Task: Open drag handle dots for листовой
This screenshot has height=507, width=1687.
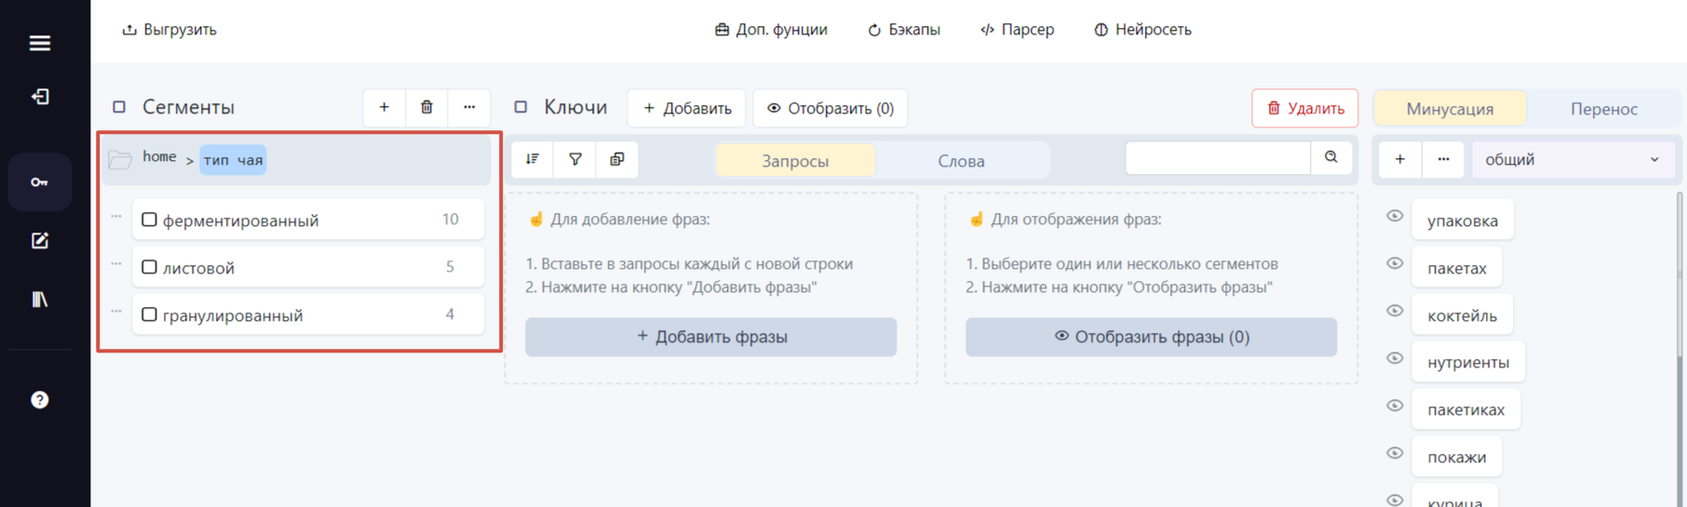Action: tap(116, 264)
